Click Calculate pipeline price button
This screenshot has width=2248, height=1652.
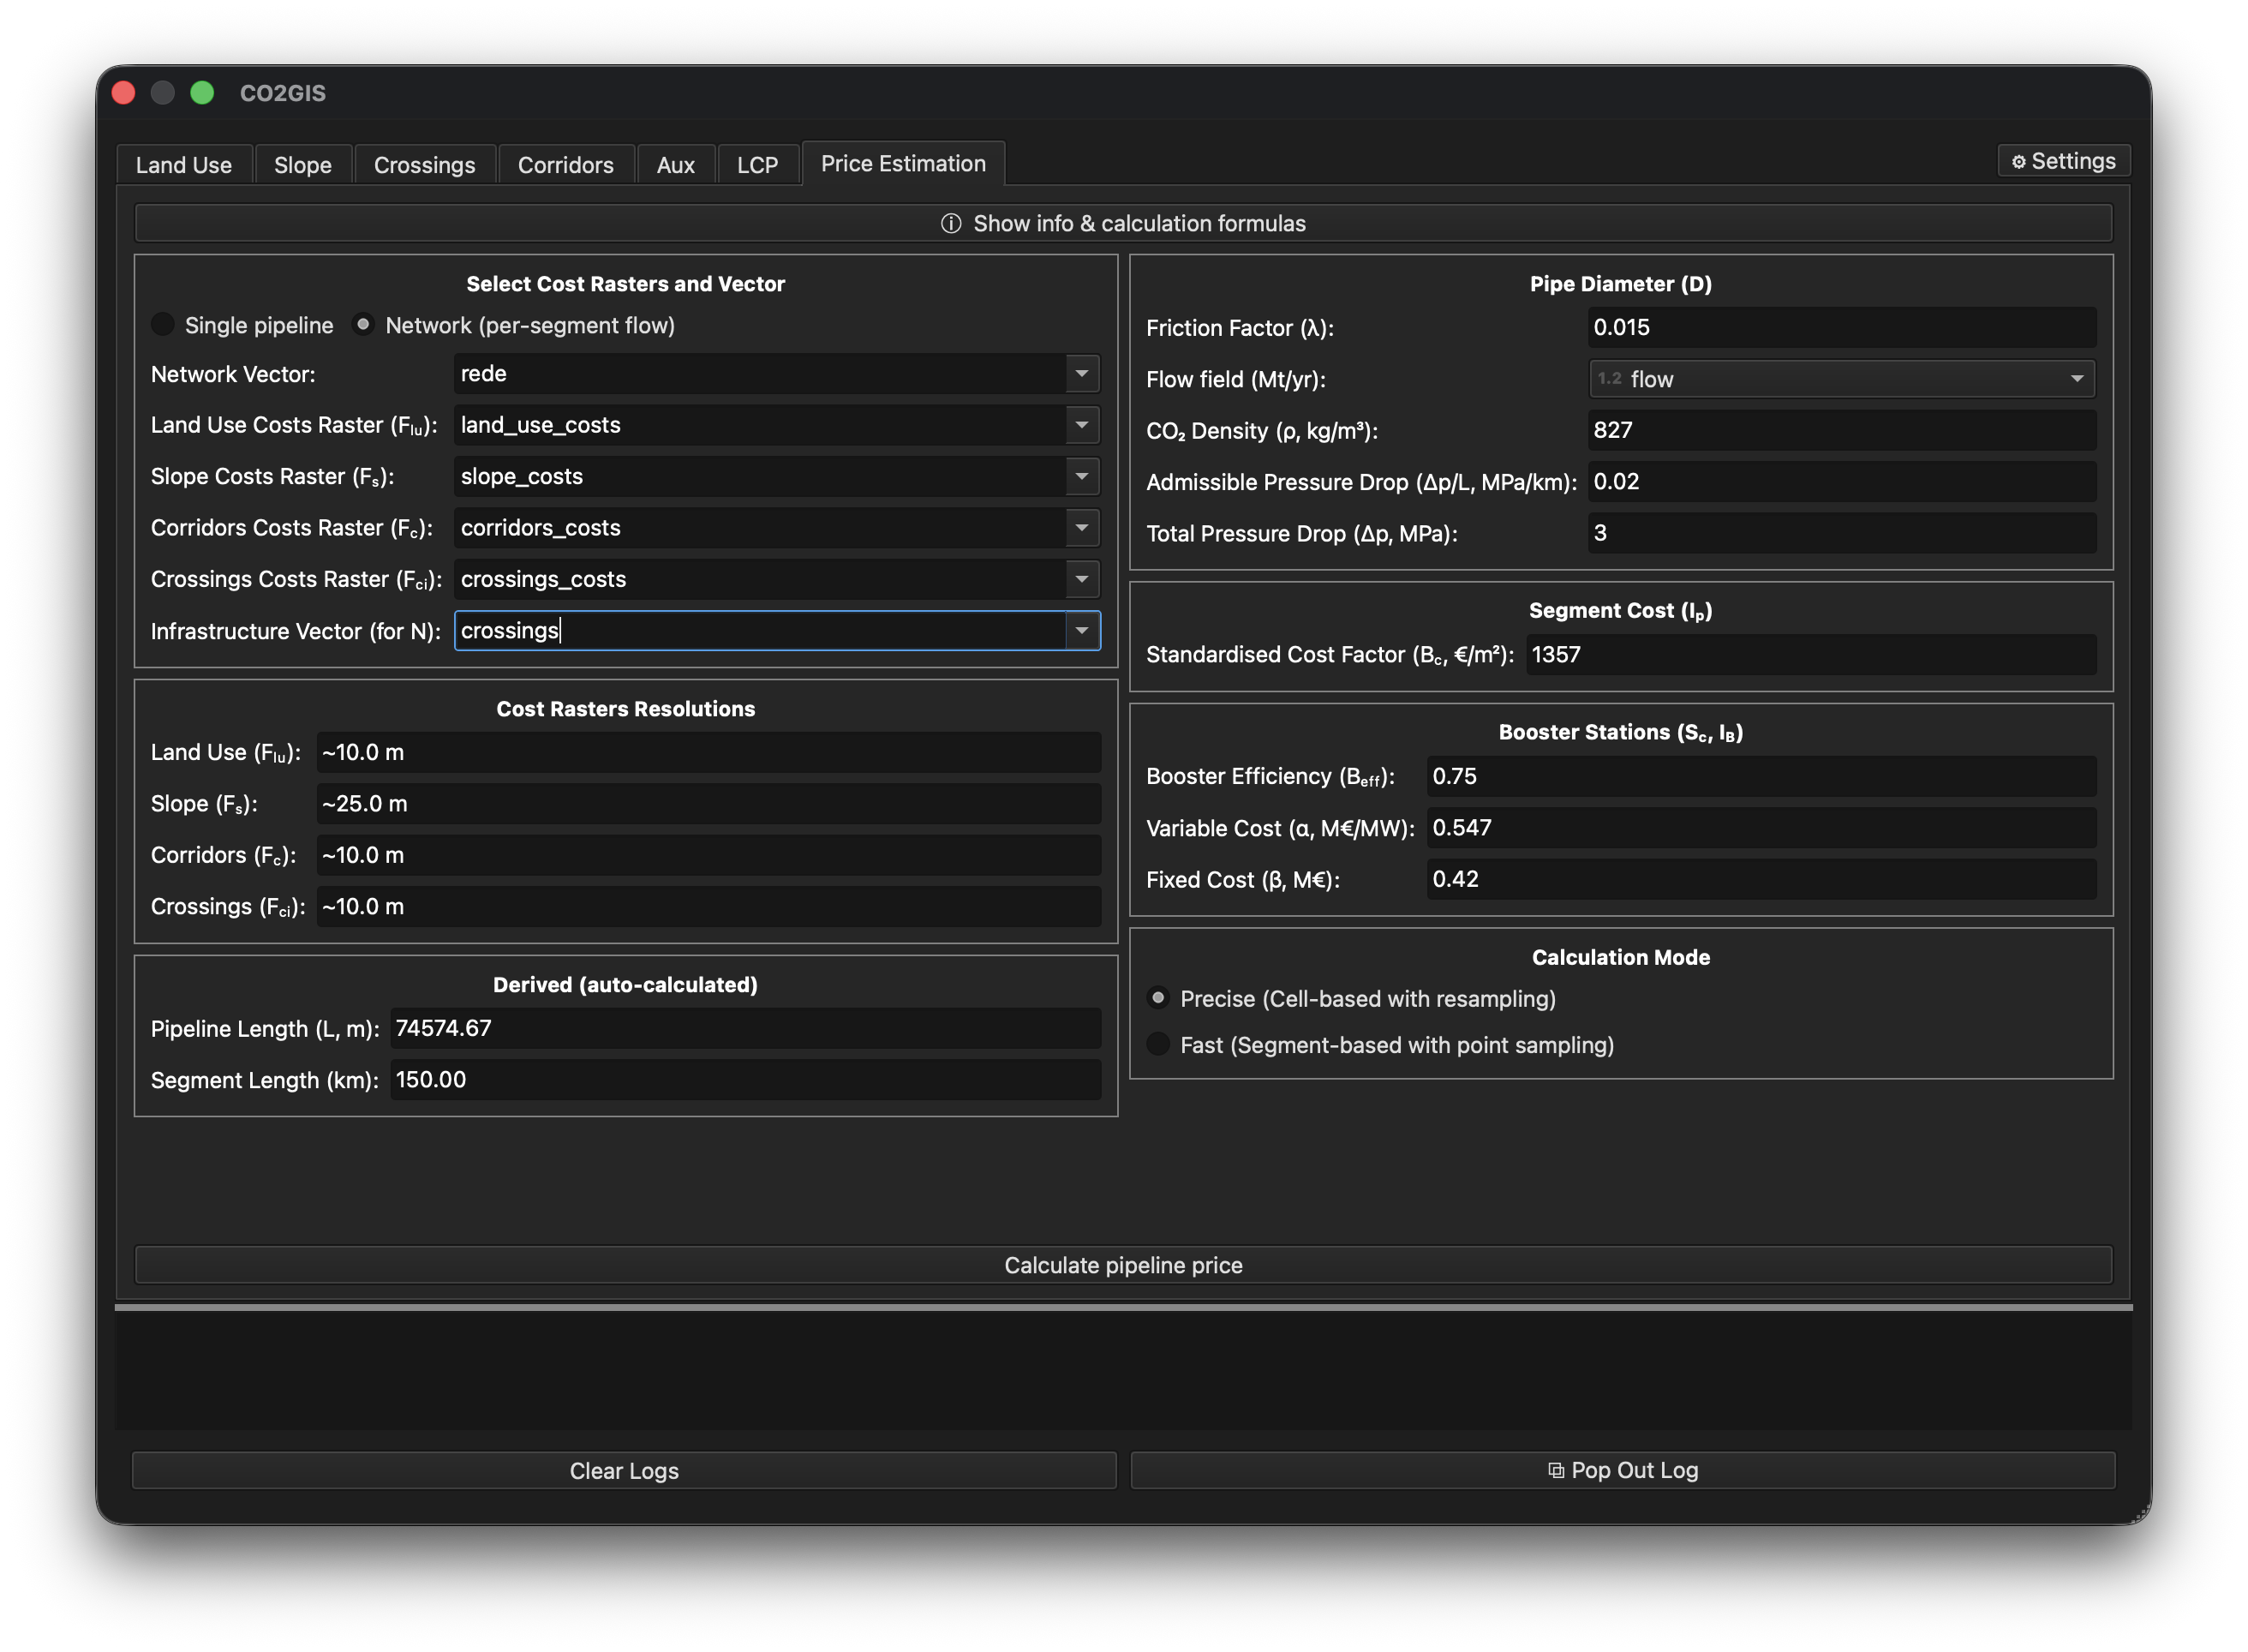[1123, 1265]
